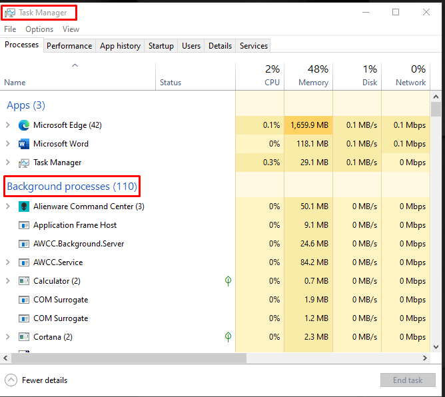
Task: Click the Application Frame Host process icon
Action: (x=24, y=225)
